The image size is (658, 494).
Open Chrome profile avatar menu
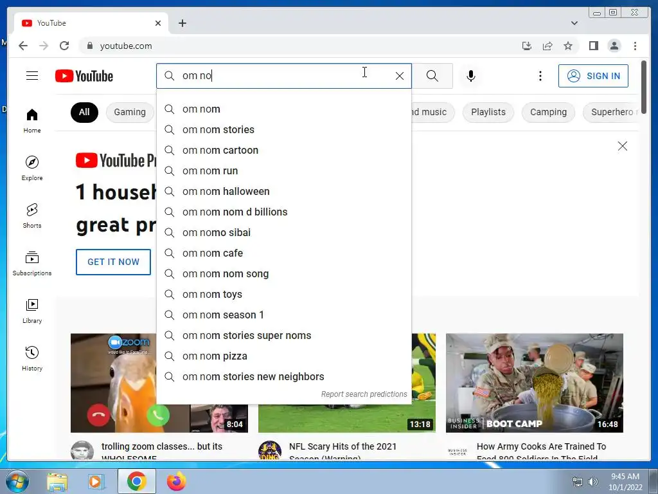coord(614,46)
